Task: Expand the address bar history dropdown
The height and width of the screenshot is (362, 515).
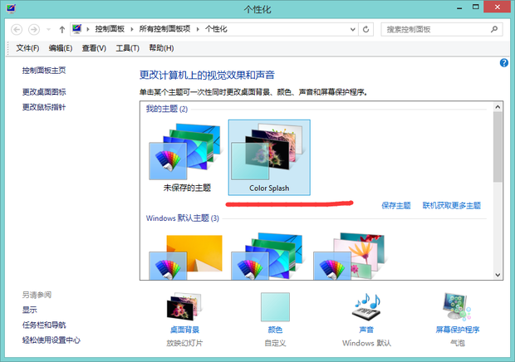Action: coord(351,29)
